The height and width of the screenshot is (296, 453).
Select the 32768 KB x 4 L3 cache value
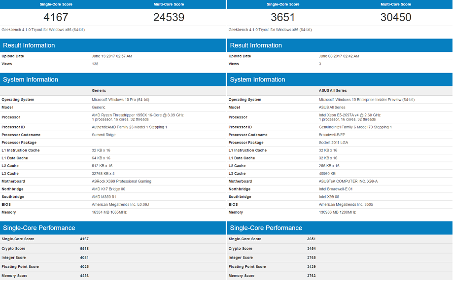click(x=103, y=174)
